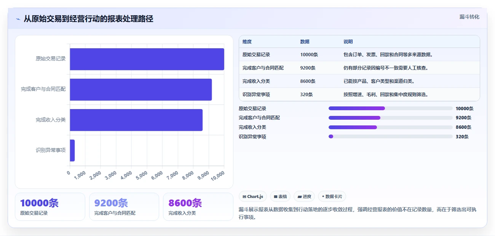Viewport: 495px width, 236px height.
Task: Click the chart axis label 完成收入分类
Action: (51, 120)
